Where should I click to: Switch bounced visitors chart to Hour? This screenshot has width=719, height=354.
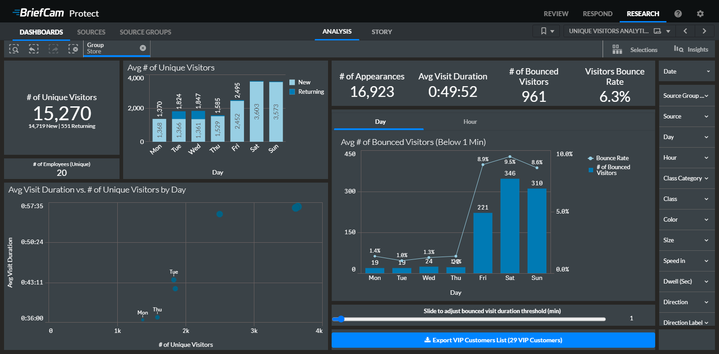point(470,122)
